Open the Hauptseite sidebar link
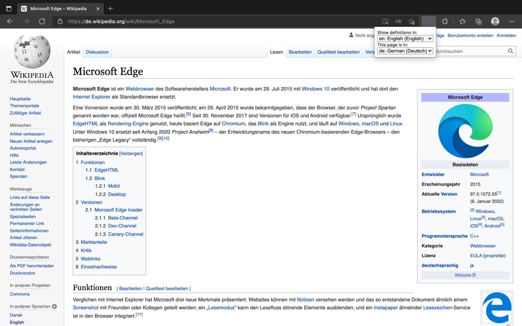Viewport: 522px width, 326px height. (x=20, y=99)
